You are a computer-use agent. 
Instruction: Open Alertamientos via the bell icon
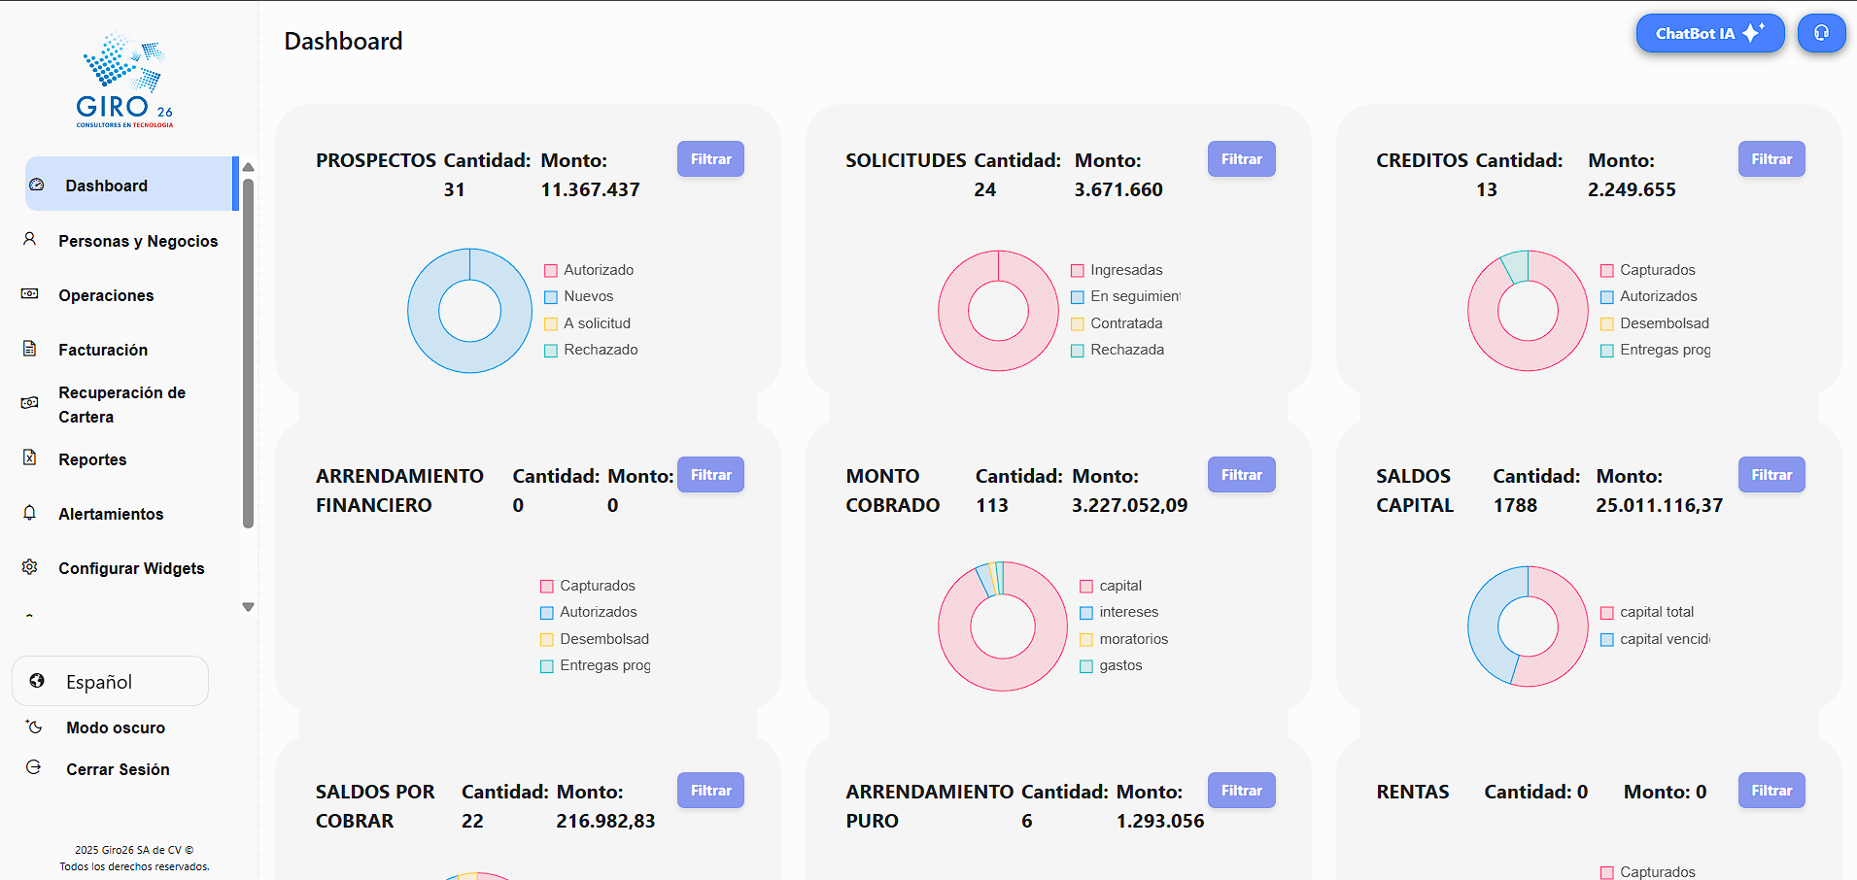click(x=29, y=513)
